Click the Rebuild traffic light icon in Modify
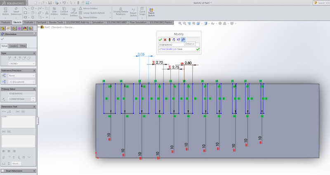Screen dimensions: 330x175 click(170, 39)
